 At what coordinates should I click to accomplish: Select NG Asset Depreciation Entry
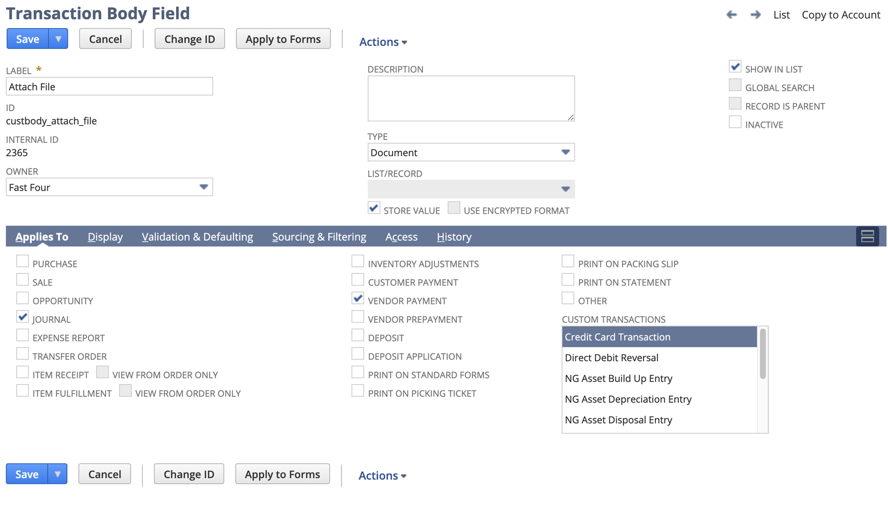pyautogui.click(x=659, y=399)
